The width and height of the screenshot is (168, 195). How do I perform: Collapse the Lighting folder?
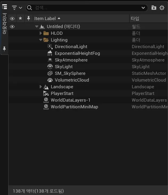pyautogui.click(x=41, y=40)
